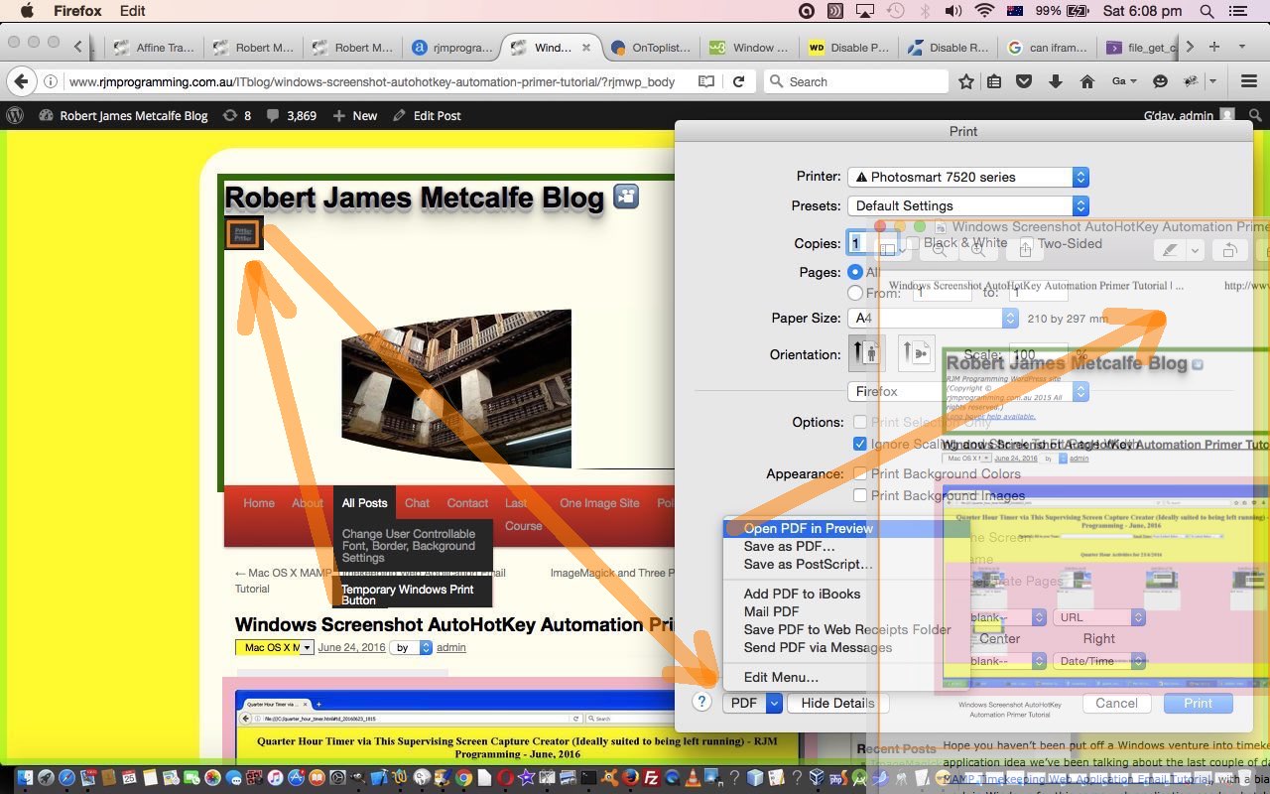Open the Paper Size A4 dropdown
Viewport: 1270px width, 794px height.
(x=934, y=319)
